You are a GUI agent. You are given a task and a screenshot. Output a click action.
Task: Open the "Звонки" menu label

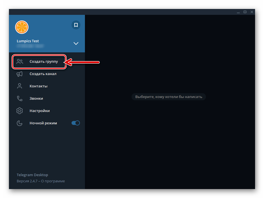[36, 99]
